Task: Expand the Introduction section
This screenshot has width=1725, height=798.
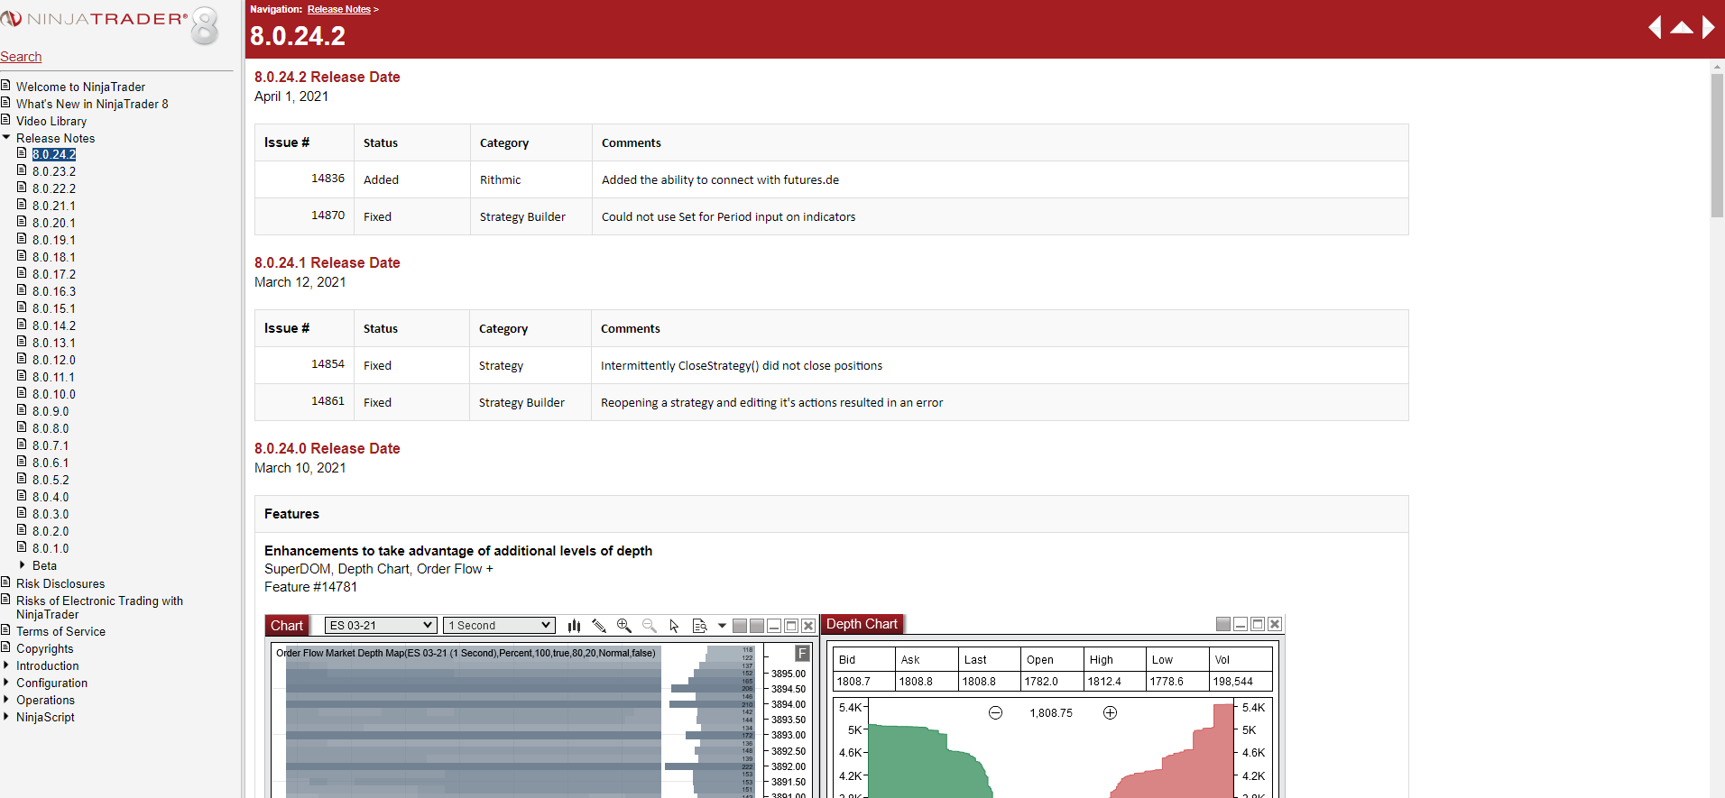Action: pyautogui.click(x=6, y=665)
